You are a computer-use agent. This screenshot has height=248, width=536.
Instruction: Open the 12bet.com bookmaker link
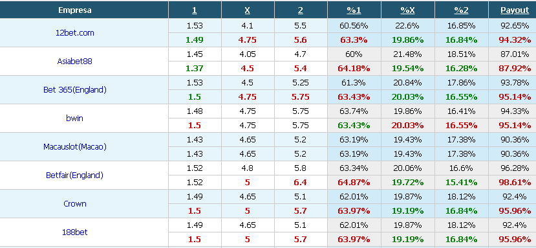coord(74,33)
